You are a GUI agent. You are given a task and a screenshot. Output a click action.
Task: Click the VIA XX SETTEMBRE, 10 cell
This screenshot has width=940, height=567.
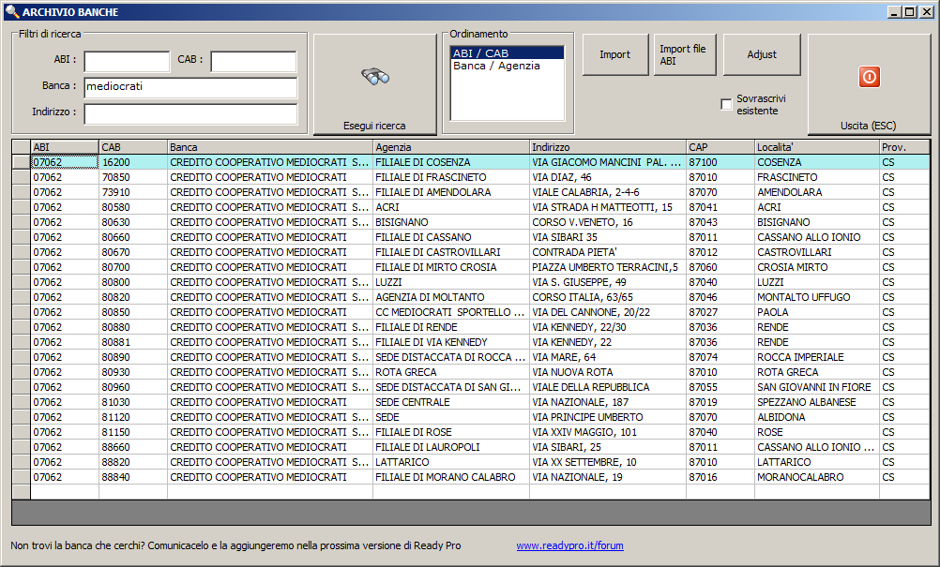608,462
